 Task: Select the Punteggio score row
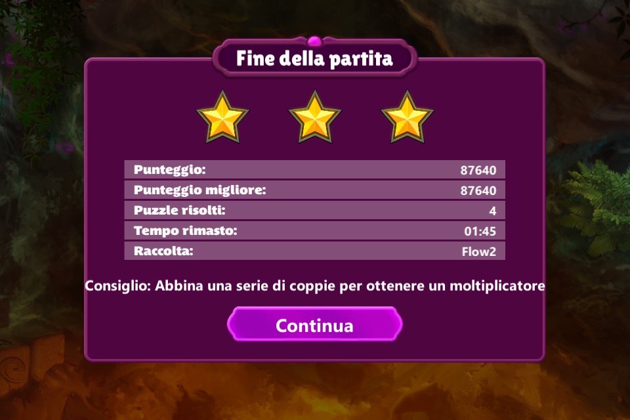314,169
